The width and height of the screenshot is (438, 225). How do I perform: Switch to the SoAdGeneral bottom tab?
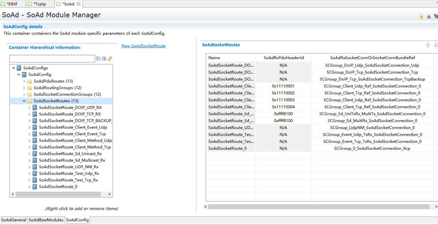tap(14, 220)
